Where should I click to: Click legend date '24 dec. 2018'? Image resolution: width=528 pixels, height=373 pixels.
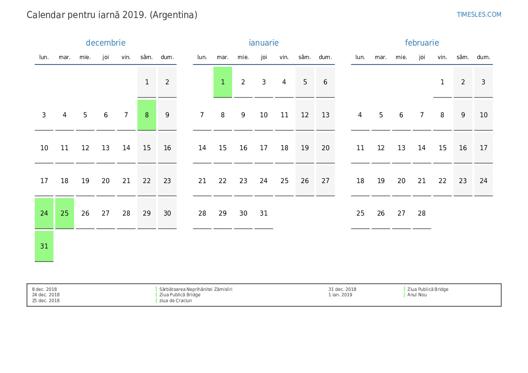46,295
